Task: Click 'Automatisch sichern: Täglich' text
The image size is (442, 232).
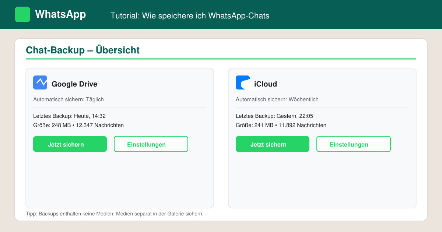Action: tap(69, 99)
